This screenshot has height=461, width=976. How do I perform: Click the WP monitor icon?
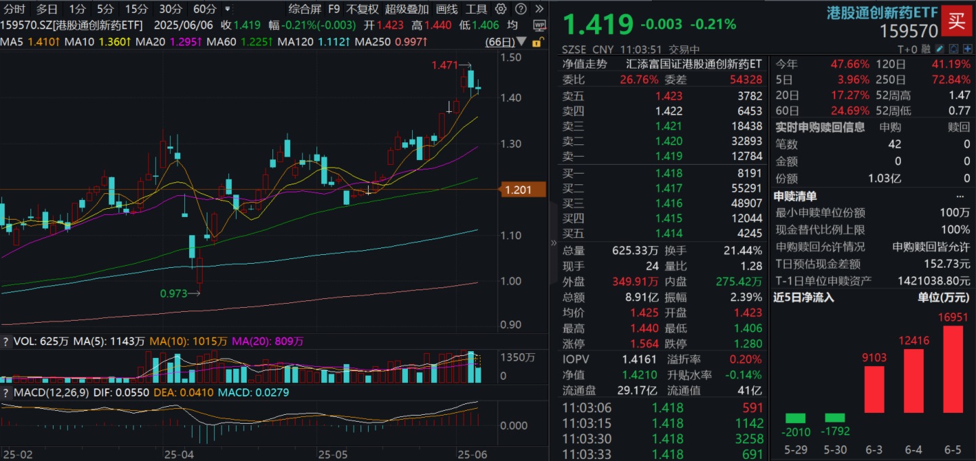pyautogui.click(x=540, y=25)
